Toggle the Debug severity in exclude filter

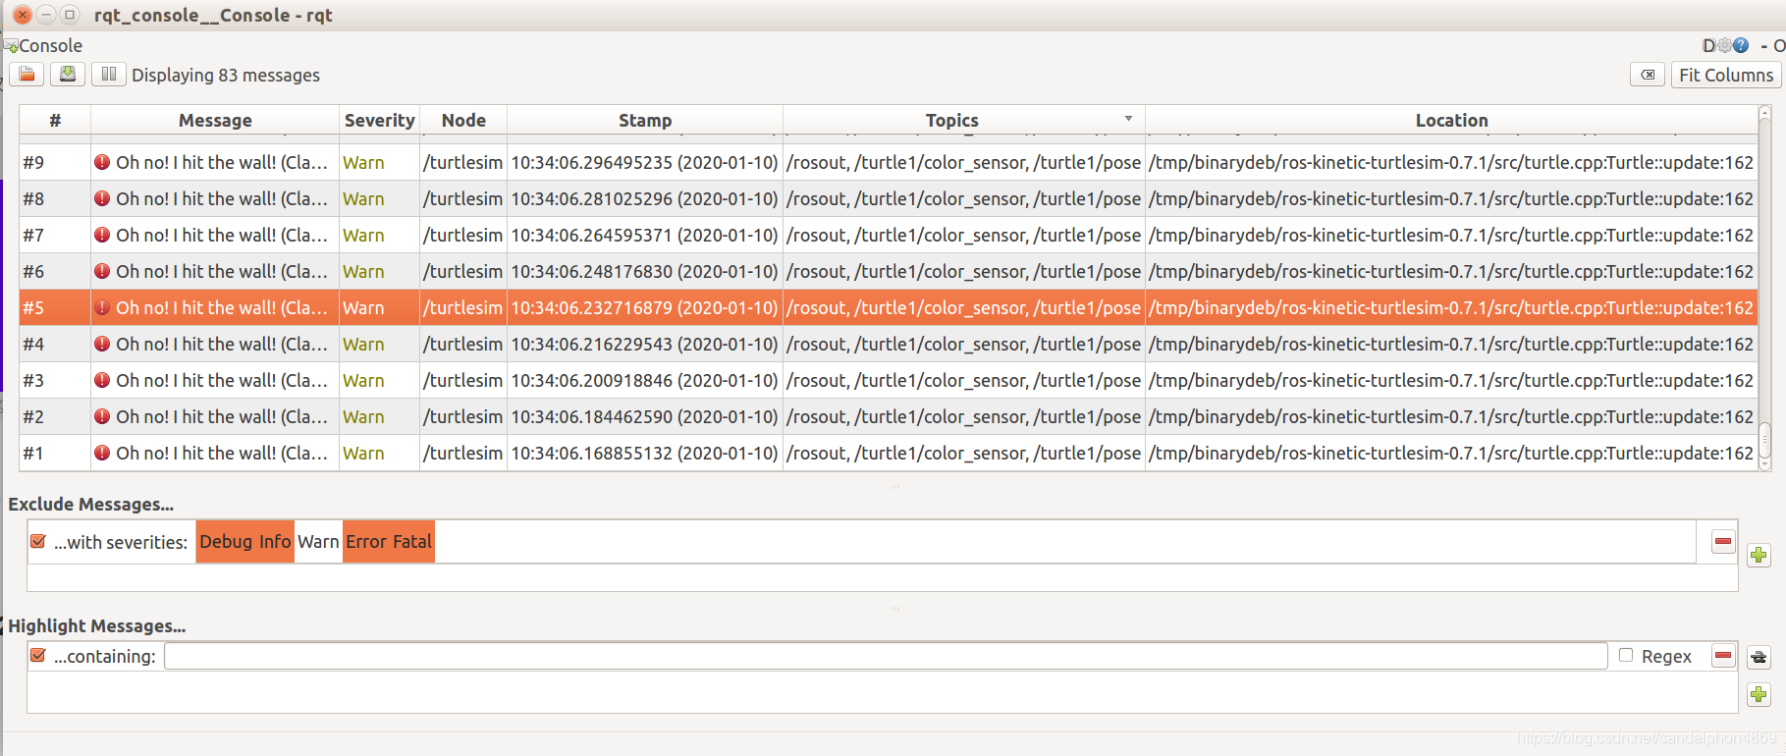(x=226, y=541)
